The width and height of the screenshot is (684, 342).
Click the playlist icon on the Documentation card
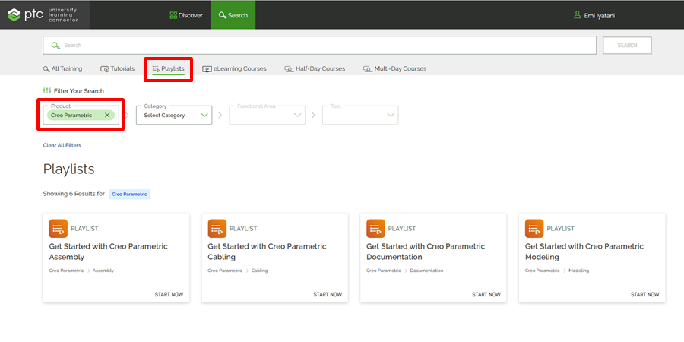pos(375,228)
